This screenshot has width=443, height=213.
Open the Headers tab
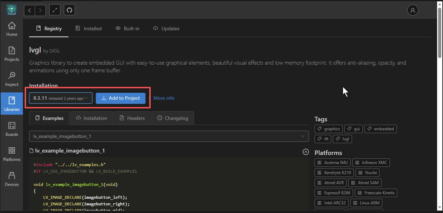coord(132,118)
